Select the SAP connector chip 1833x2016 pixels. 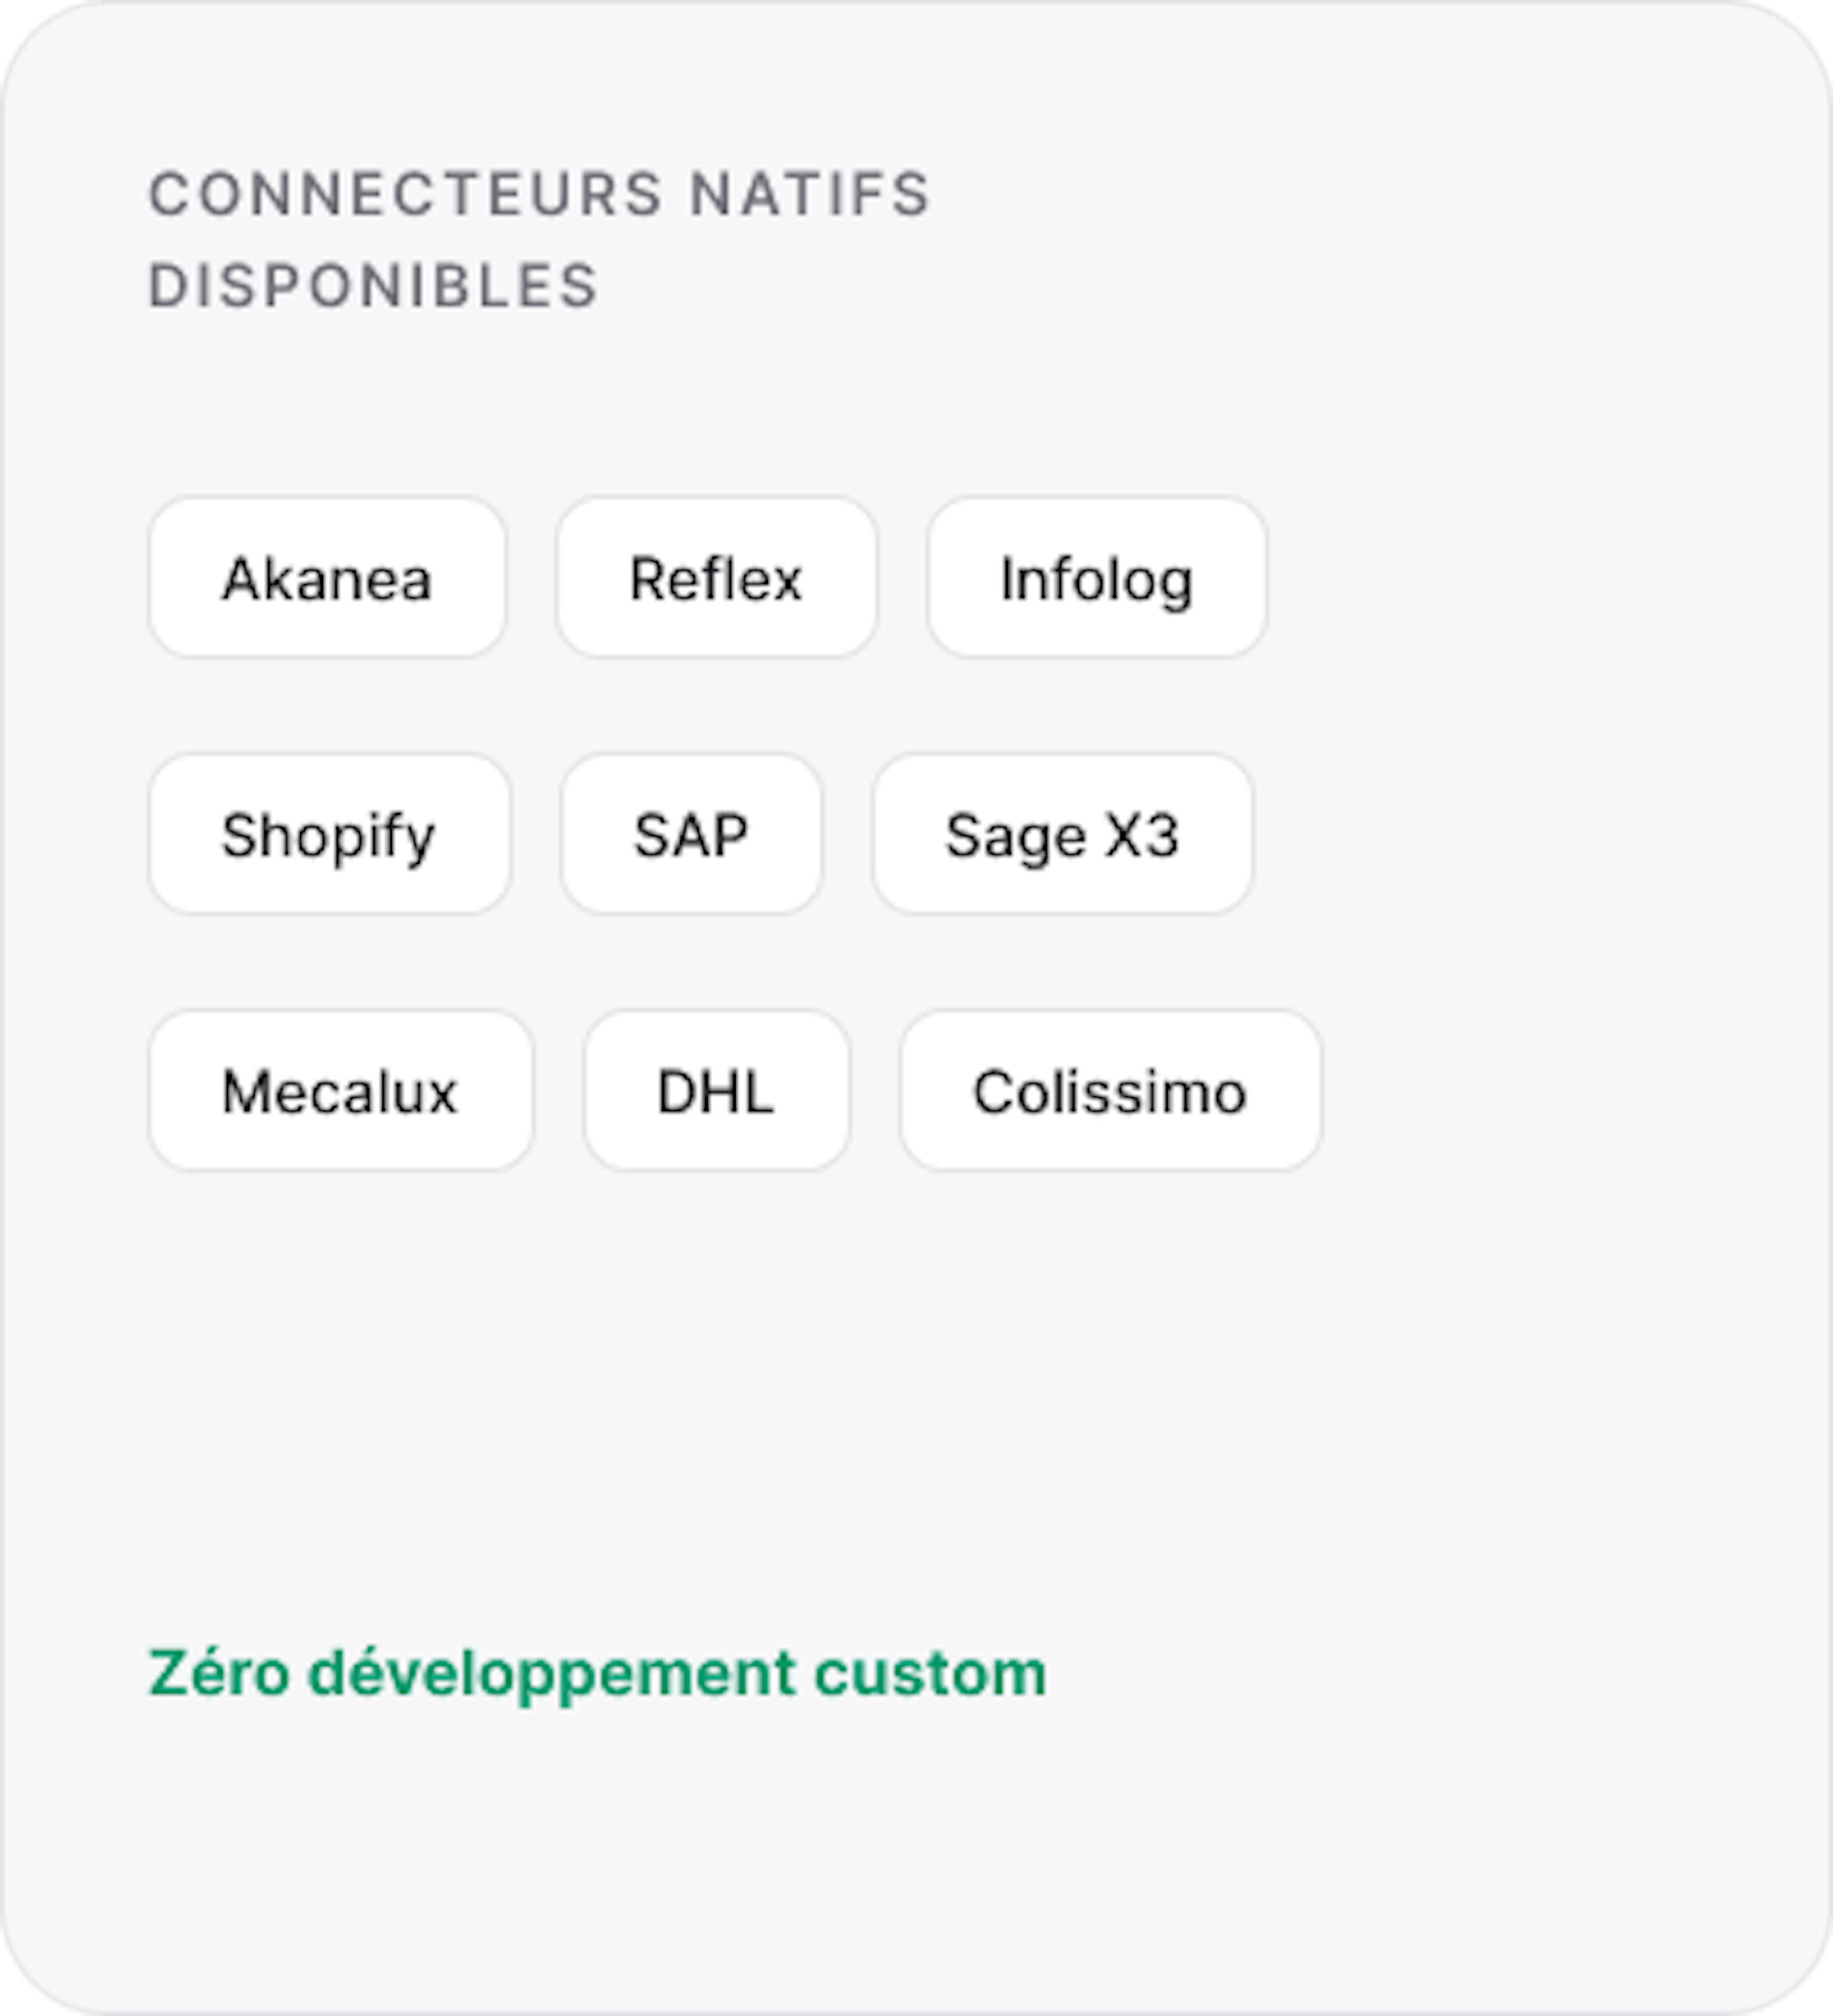click(x=691, y=834)
